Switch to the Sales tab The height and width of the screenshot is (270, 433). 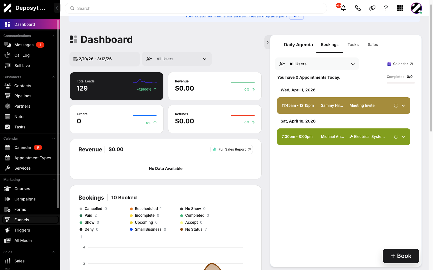pyautogui.click(x=373, y=45)
